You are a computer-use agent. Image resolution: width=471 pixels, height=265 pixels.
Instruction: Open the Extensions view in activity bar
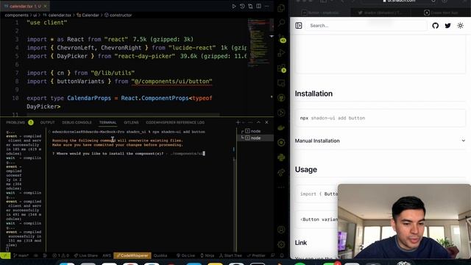281,68
